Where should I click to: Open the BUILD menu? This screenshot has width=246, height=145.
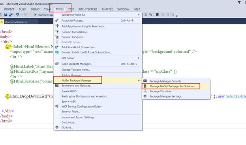tap(23, 9)
